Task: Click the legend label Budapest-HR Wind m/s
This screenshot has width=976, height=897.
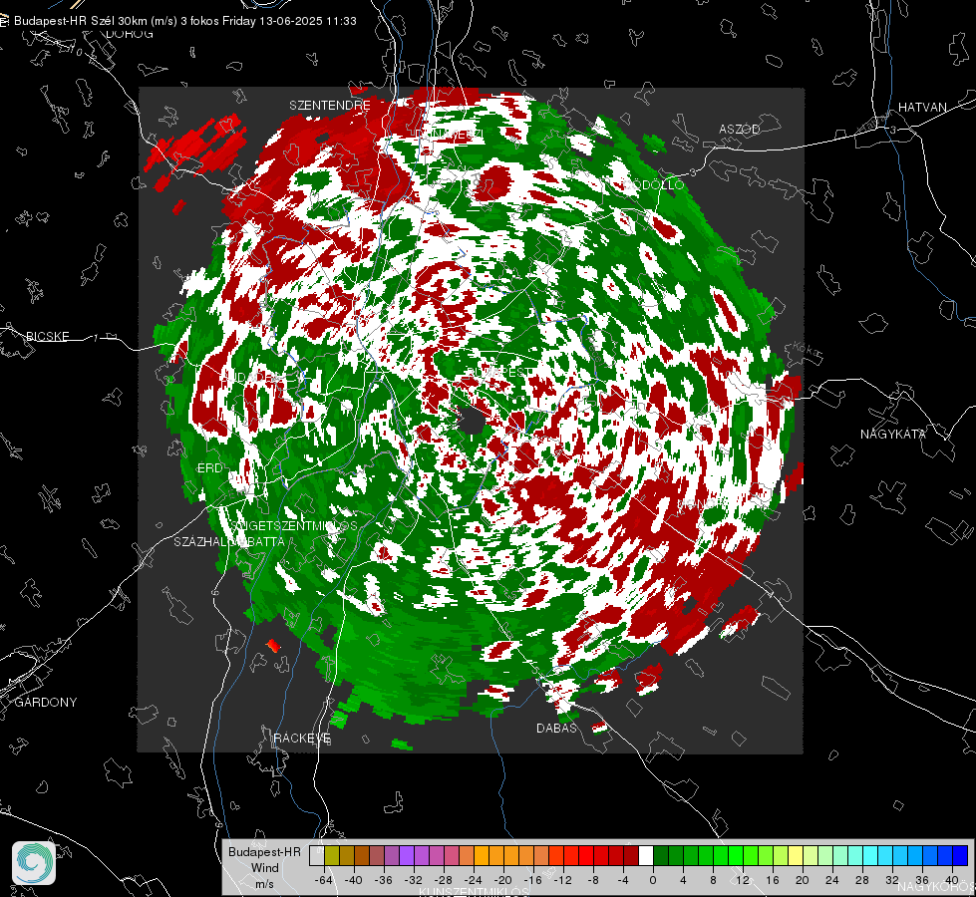Action: [x=264, y=868]
